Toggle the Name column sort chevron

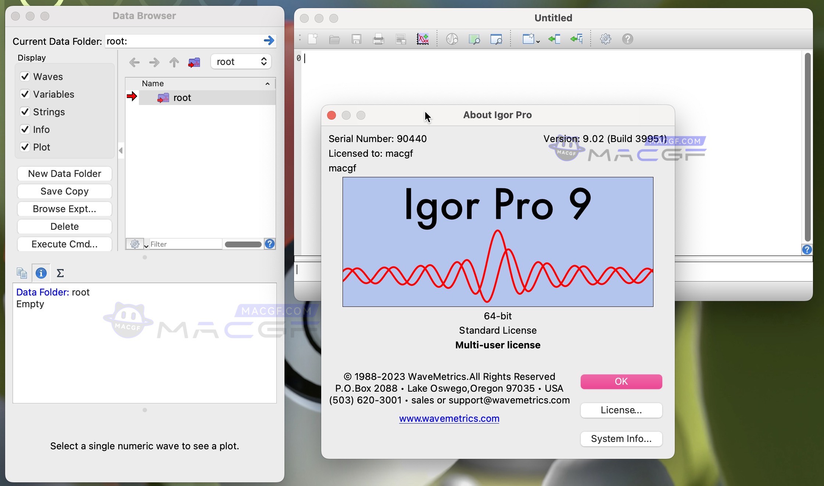(267, 84)
